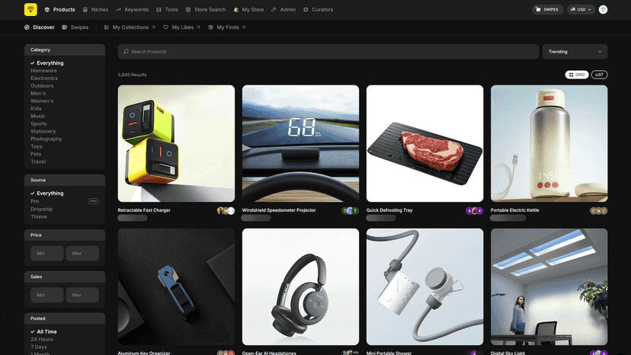
Task: Click Windshield Speedometer Projector curator avatars
Action: coord(350,210)
